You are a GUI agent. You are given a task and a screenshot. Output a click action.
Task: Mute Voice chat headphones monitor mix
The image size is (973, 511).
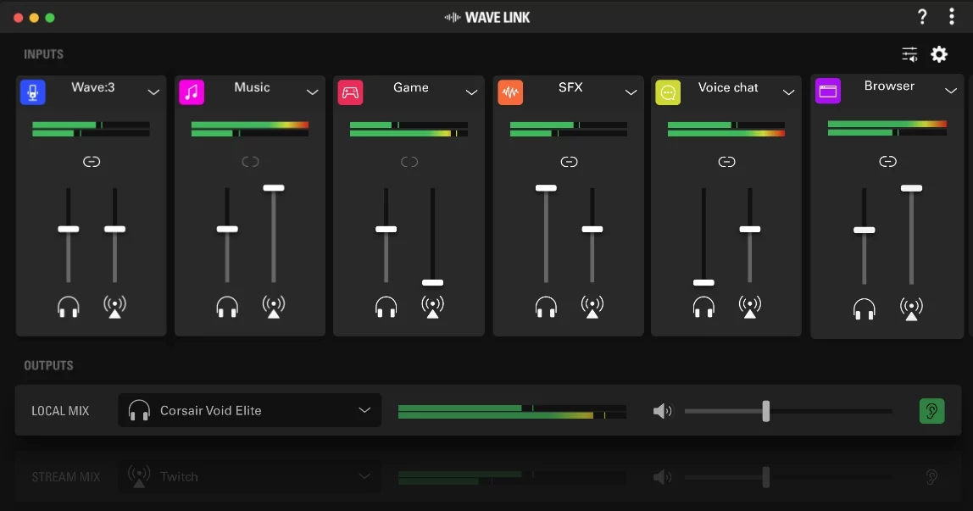click(703, 307)
